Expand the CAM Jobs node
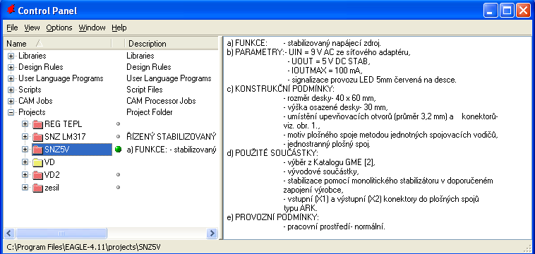The width and height of the screenshot is (535, 254). pos(11,102)
